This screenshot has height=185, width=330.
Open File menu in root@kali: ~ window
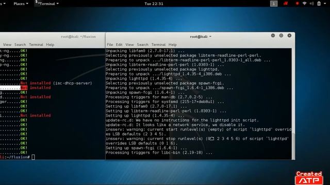pyautogui.click(x=110, y=45)
